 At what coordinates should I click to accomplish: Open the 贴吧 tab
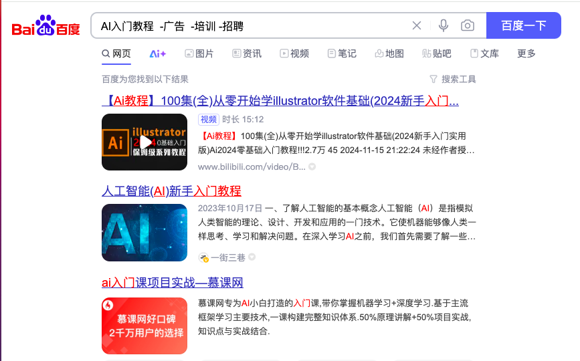436,54
